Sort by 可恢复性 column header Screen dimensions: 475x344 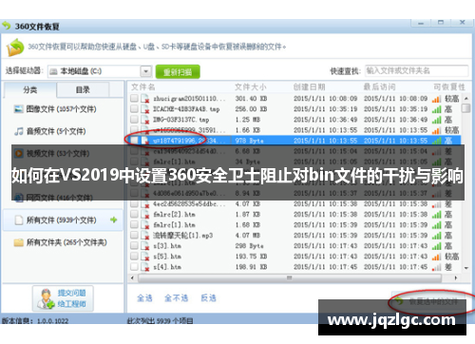[x=449, y=86]
